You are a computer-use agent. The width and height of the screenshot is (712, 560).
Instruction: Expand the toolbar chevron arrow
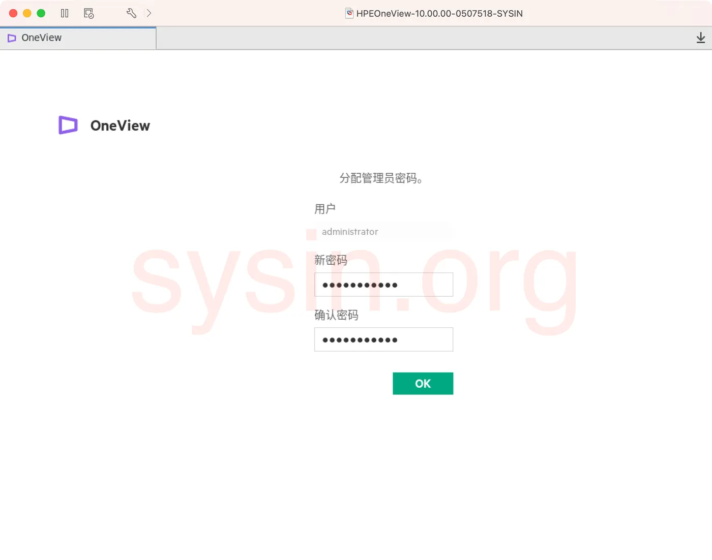coord(149,13)
